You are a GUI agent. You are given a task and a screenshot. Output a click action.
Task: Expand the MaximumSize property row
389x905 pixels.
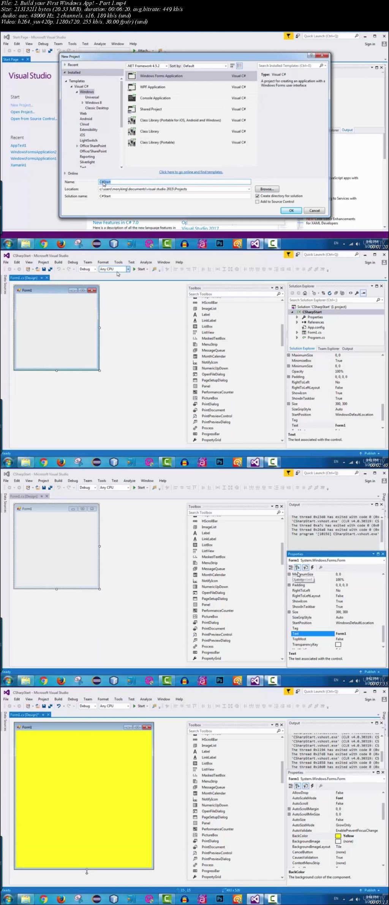click(x=289, y=355)
